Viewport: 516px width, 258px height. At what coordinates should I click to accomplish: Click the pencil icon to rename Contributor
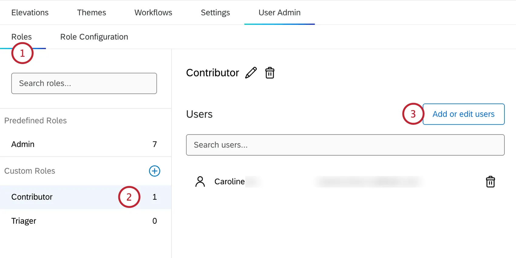[x=251, y=73]
